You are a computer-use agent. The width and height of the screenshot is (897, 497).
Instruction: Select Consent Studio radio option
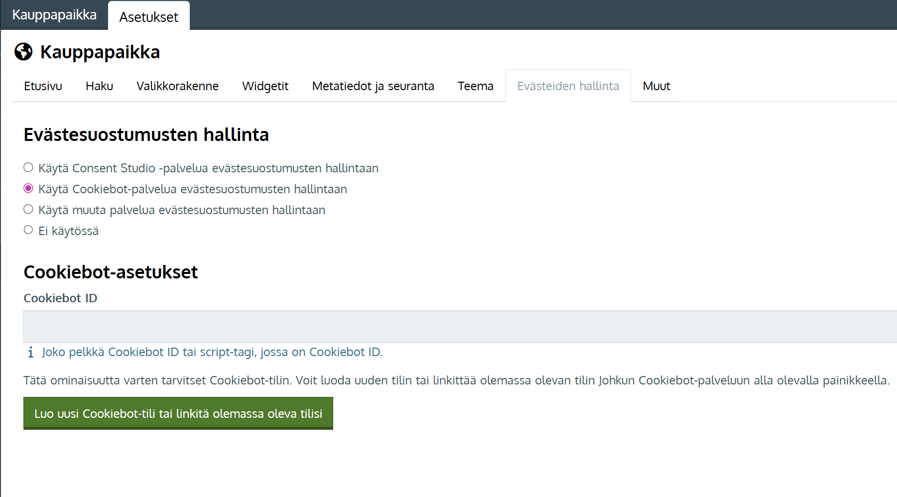[28, 168]
